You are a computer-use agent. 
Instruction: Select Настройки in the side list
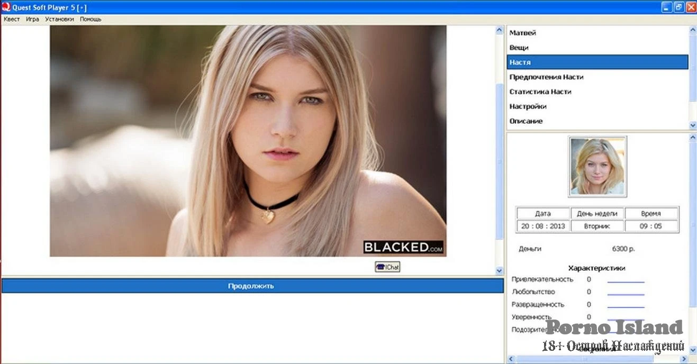528,106
